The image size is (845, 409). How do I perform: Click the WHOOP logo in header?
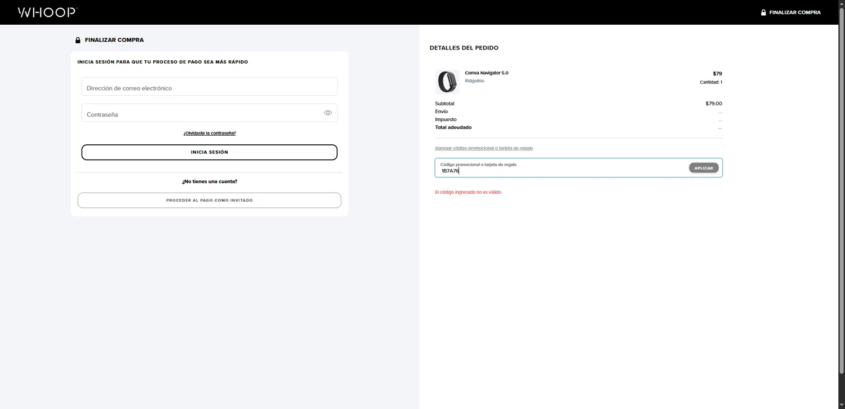pyautogui.click(x=47, y=12)
